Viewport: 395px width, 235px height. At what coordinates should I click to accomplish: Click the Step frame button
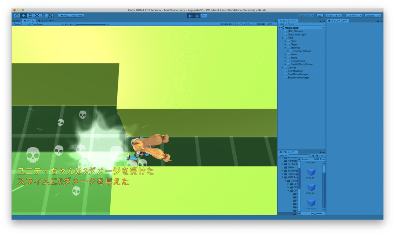click(204, 15)
